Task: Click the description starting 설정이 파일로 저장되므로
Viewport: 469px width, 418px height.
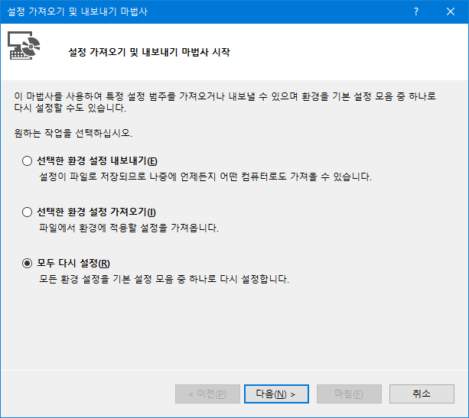Action: [206, 177]
